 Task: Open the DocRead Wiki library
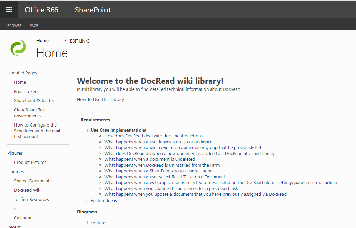tap(28, 190)
